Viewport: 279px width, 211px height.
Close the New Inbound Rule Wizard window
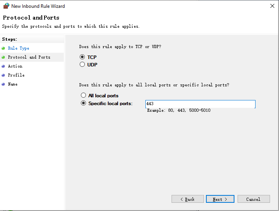272,6
